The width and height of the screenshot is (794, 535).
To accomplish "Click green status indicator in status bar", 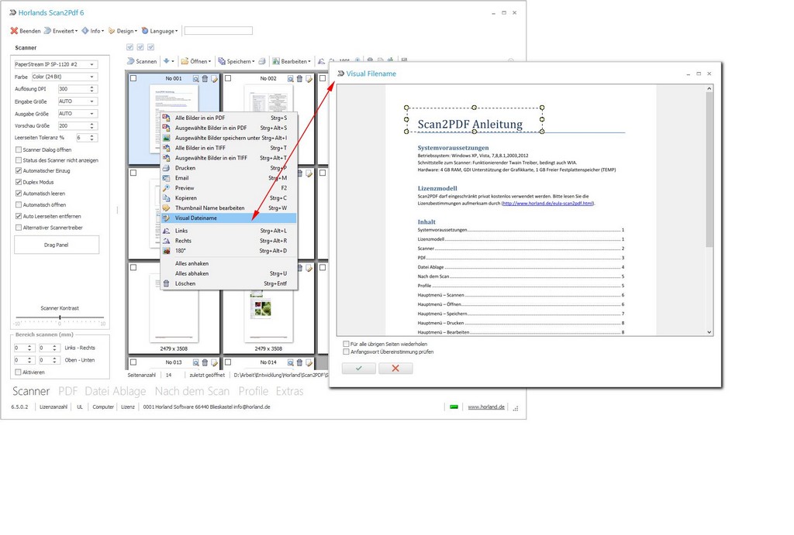I will 454,406.
